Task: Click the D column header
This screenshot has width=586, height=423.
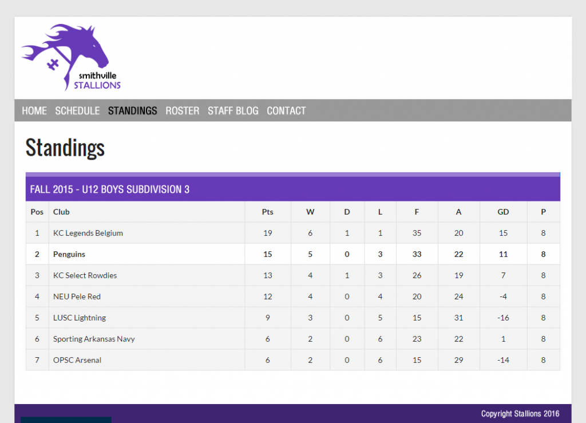Action: [347, 212]
